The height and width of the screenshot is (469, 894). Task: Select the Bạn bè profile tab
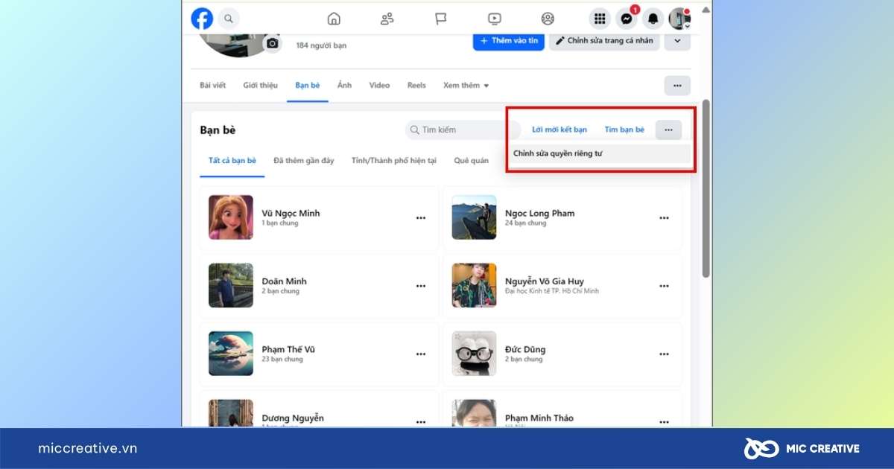point(308,86)
